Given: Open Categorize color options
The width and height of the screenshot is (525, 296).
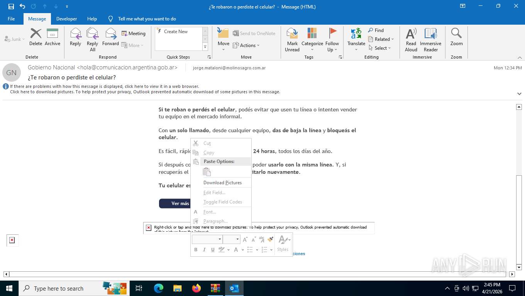Looking at the screenshot, I should (x=312, y=39).
